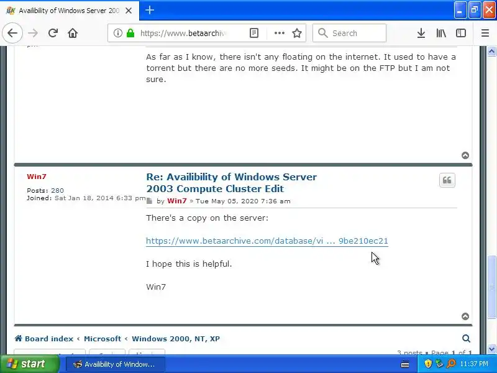Show site information via the info icon
Screen dimensions: 497x373
118,33
